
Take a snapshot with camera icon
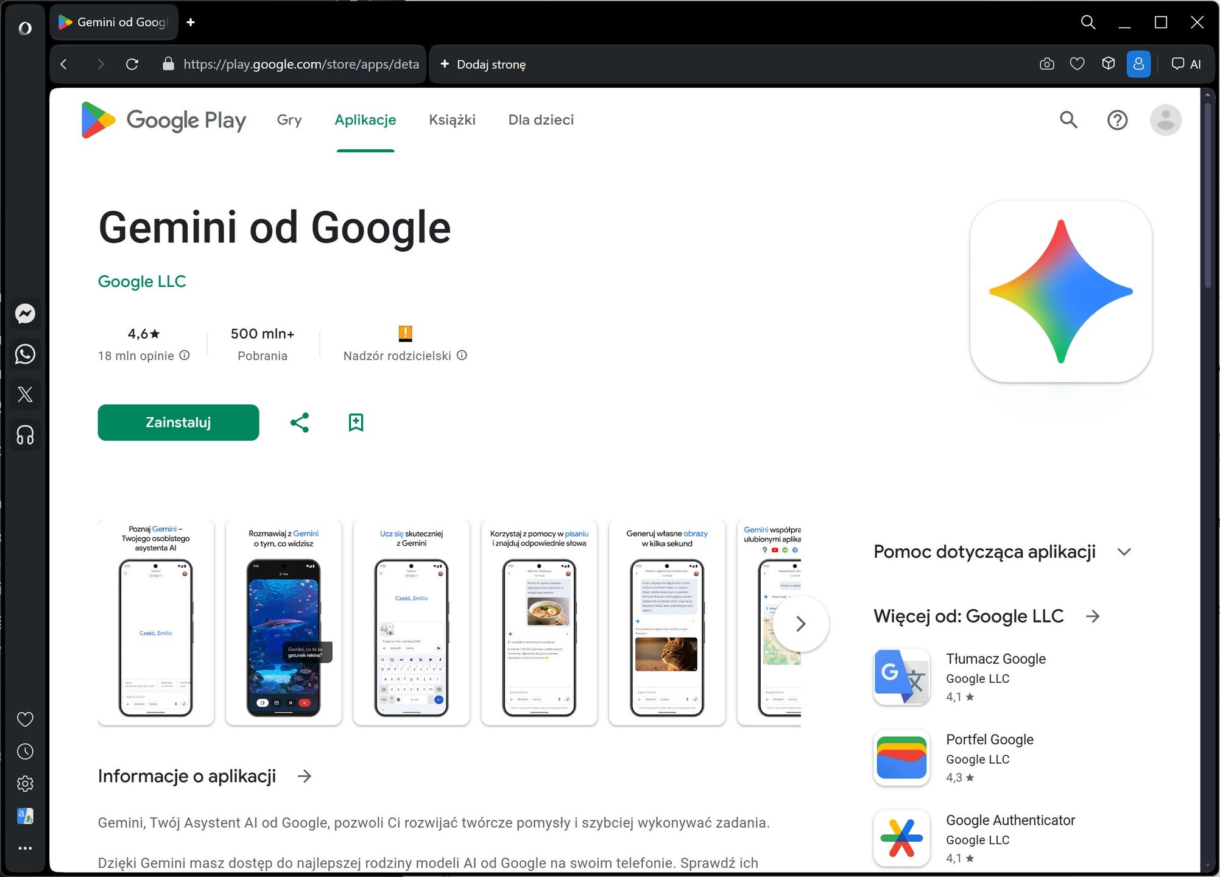[x=1047, y=64]
